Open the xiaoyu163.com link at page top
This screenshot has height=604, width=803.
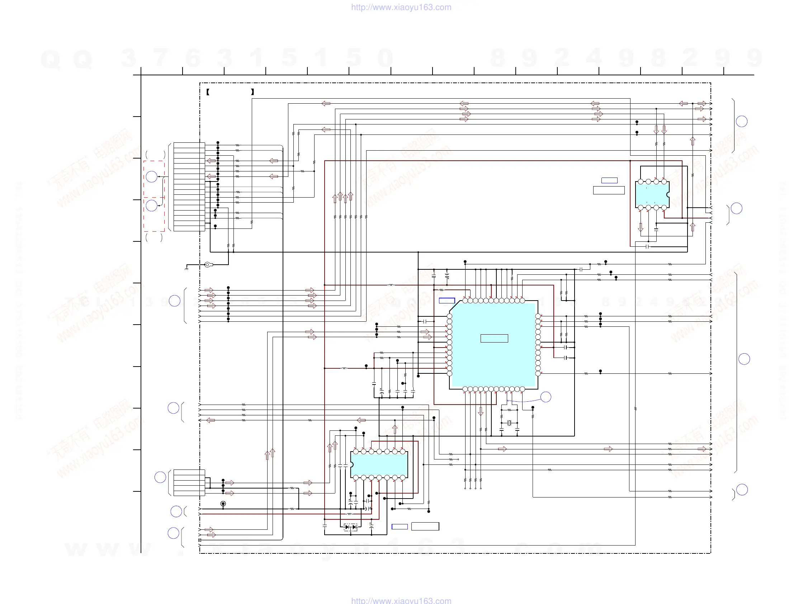(401, 7)
